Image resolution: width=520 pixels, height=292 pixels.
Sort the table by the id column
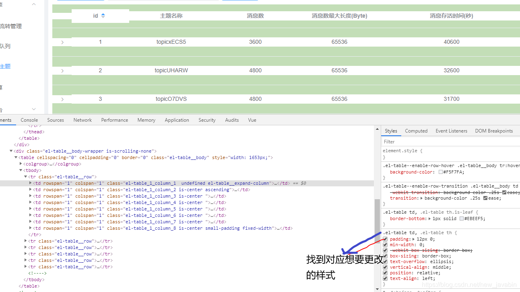pyautogui.click(x=103, y=16)
